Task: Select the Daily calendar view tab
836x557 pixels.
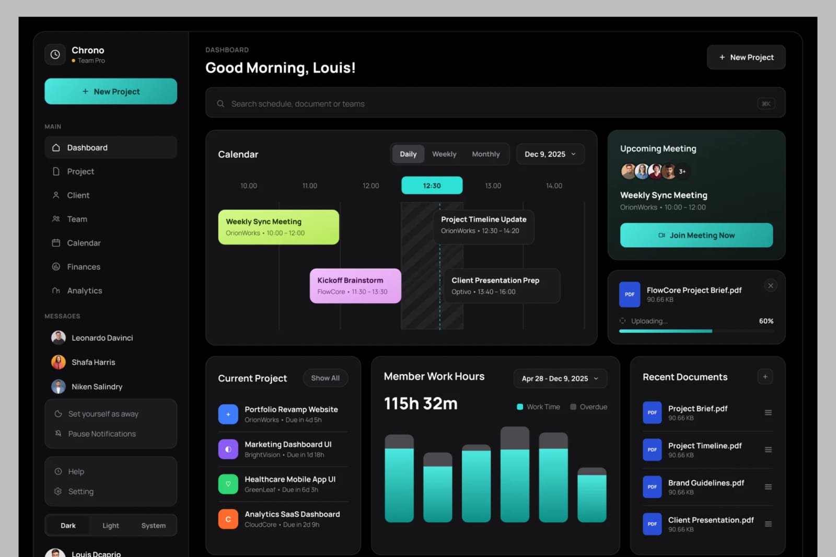Action: pyautogui.click(x=408, y=154)
